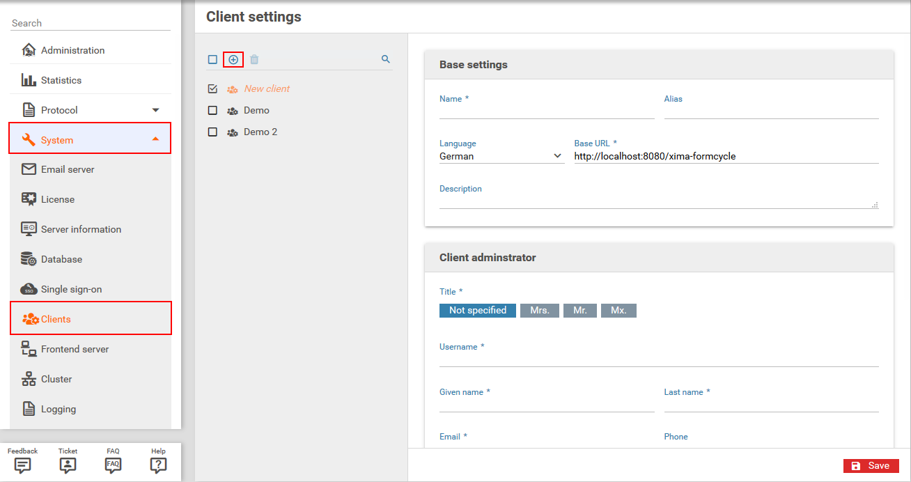The height and width of the screenshot is (482, 911).
Task: Click the add new client plus icon
Action: (x=233, y=60)
